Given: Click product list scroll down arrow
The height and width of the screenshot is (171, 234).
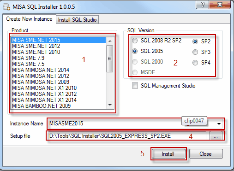Looking at the screenshot, I should point(110,105).
